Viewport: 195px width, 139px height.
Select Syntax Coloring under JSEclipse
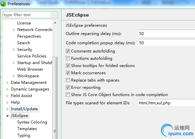tap(32, 122)
